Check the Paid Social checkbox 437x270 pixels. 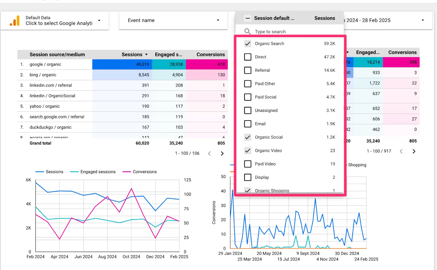(x=248, y=97)
